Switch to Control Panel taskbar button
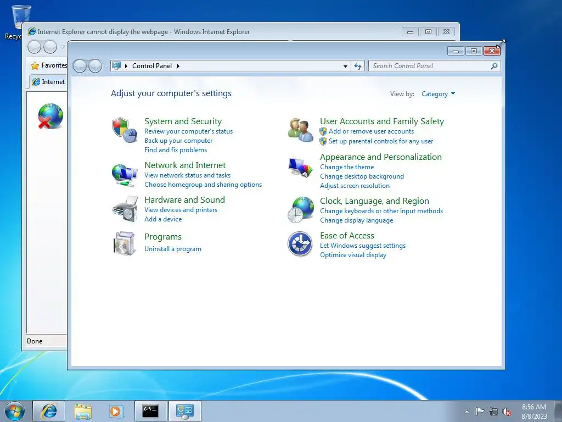 (x=184, y=411)
